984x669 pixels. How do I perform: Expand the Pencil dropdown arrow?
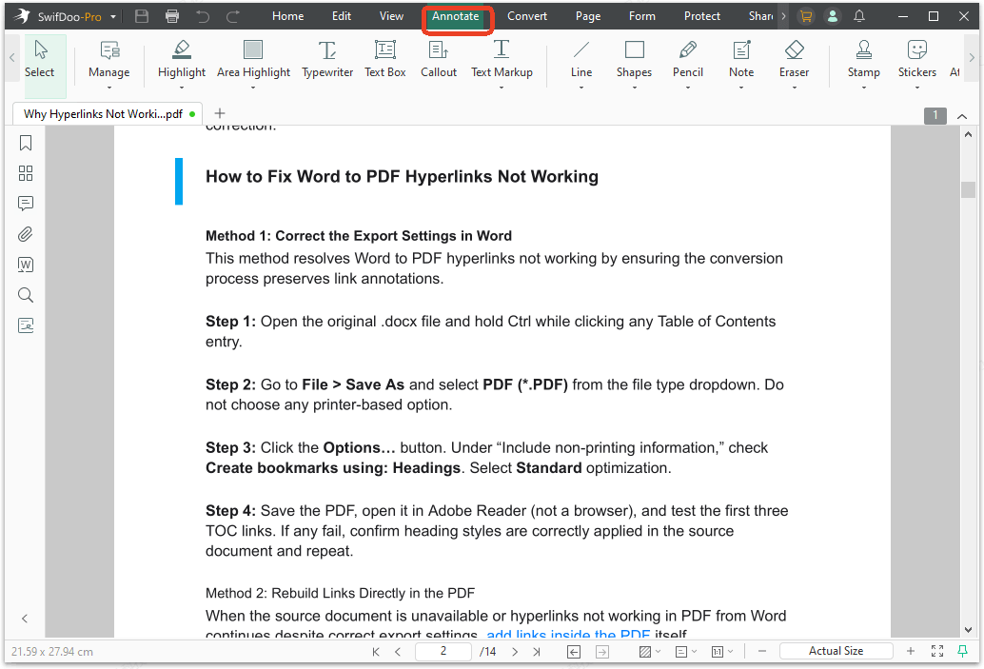[688, 88]
